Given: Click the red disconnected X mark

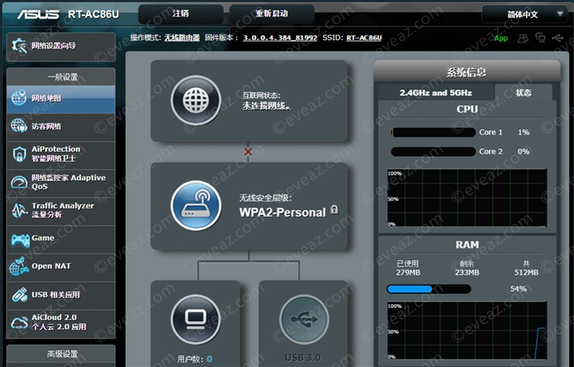Looking at the screenshot, I should 248,152.
